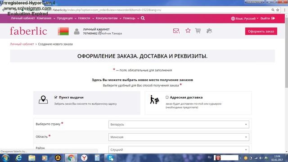Screen dimensions: 288x162
Task: Open the country dropdown showing Беларусь
Action: 179,124
